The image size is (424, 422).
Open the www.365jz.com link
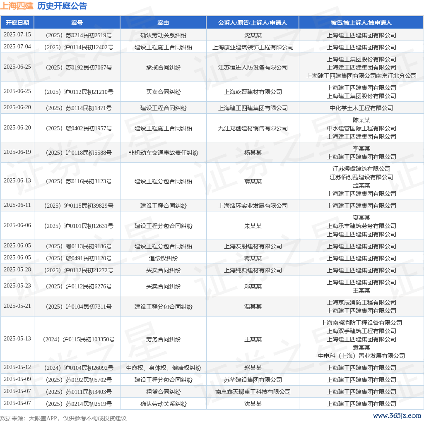point(397,415)
